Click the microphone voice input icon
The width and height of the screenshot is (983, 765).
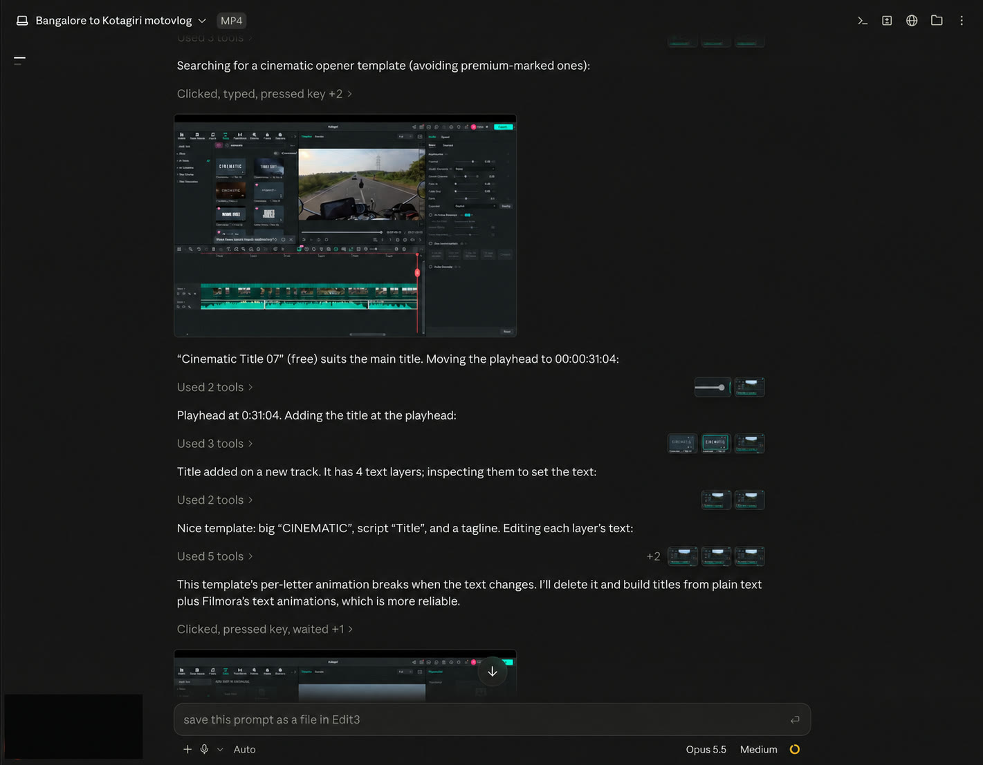pos(205,749)
